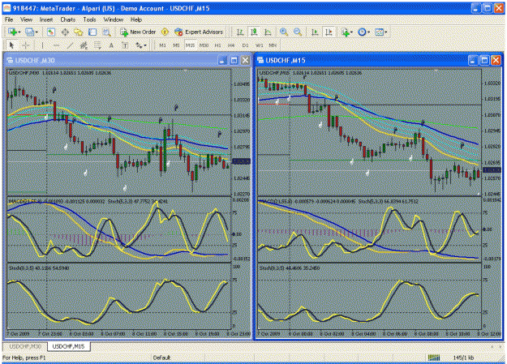Open the Market Watch panel icon
Screen dimensions: 507x364
point(51,32)
